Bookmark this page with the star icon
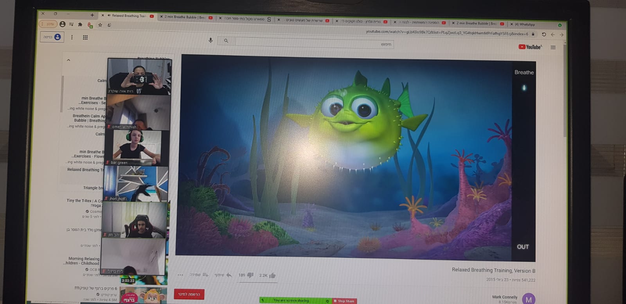 100,25
